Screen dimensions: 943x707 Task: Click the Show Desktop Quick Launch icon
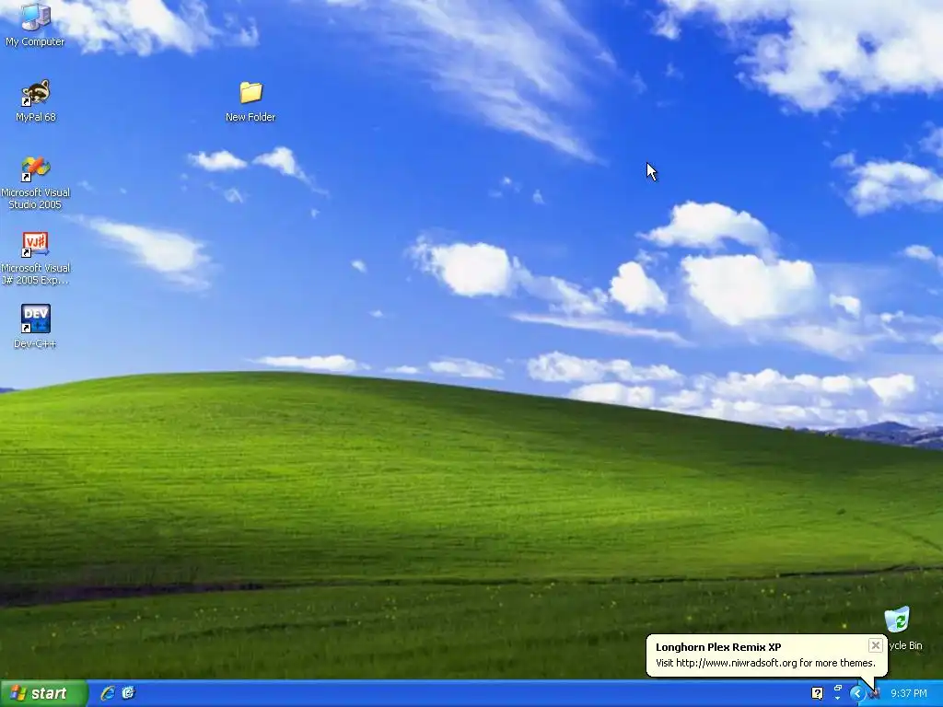point(128,693)
